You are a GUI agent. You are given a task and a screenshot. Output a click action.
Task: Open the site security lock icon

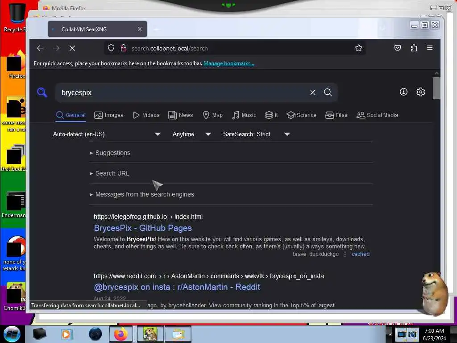(124, 48)
